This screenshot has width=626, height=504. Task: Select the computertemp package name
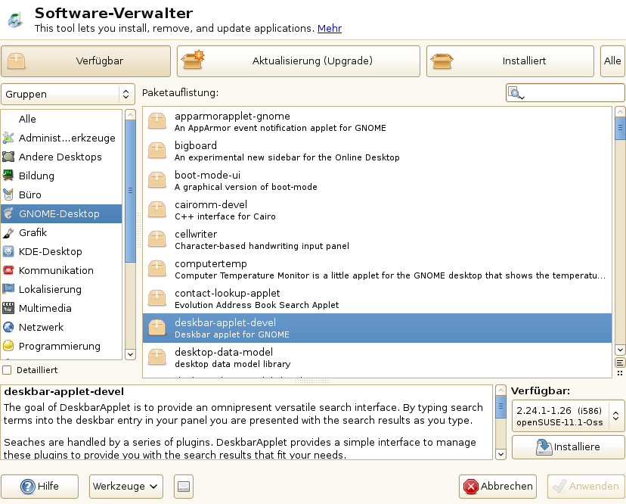pyautogui.click(x=211, y=264)
